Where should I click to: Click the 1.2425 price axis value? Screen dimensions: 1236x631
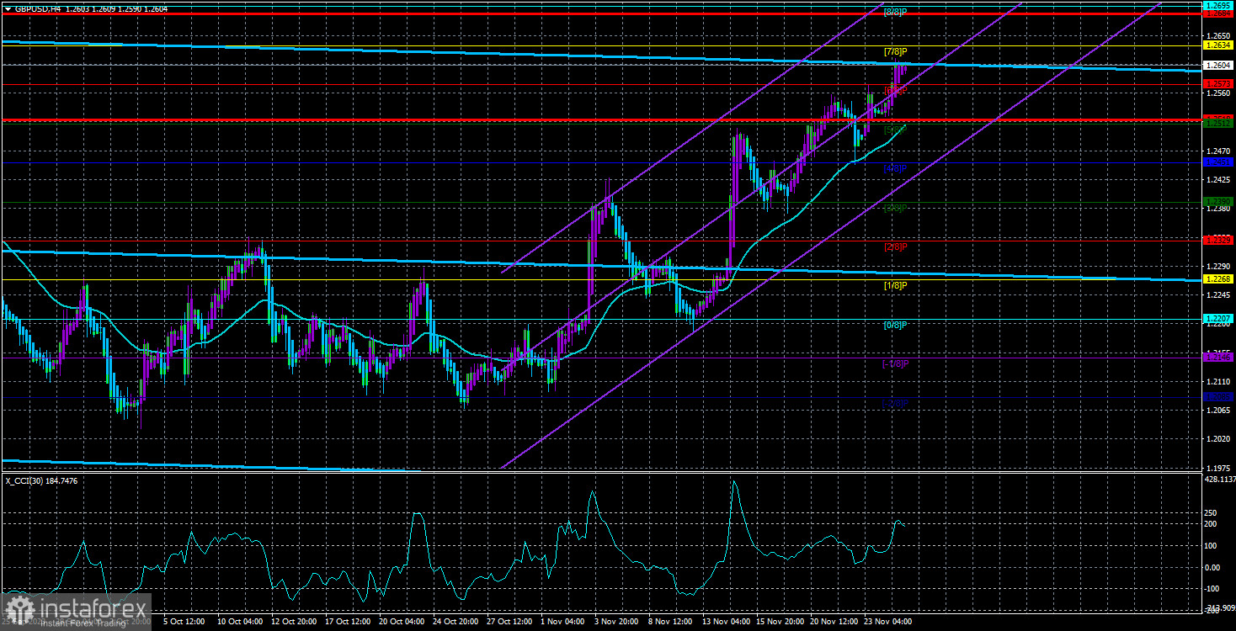(x=1217, y=180)
